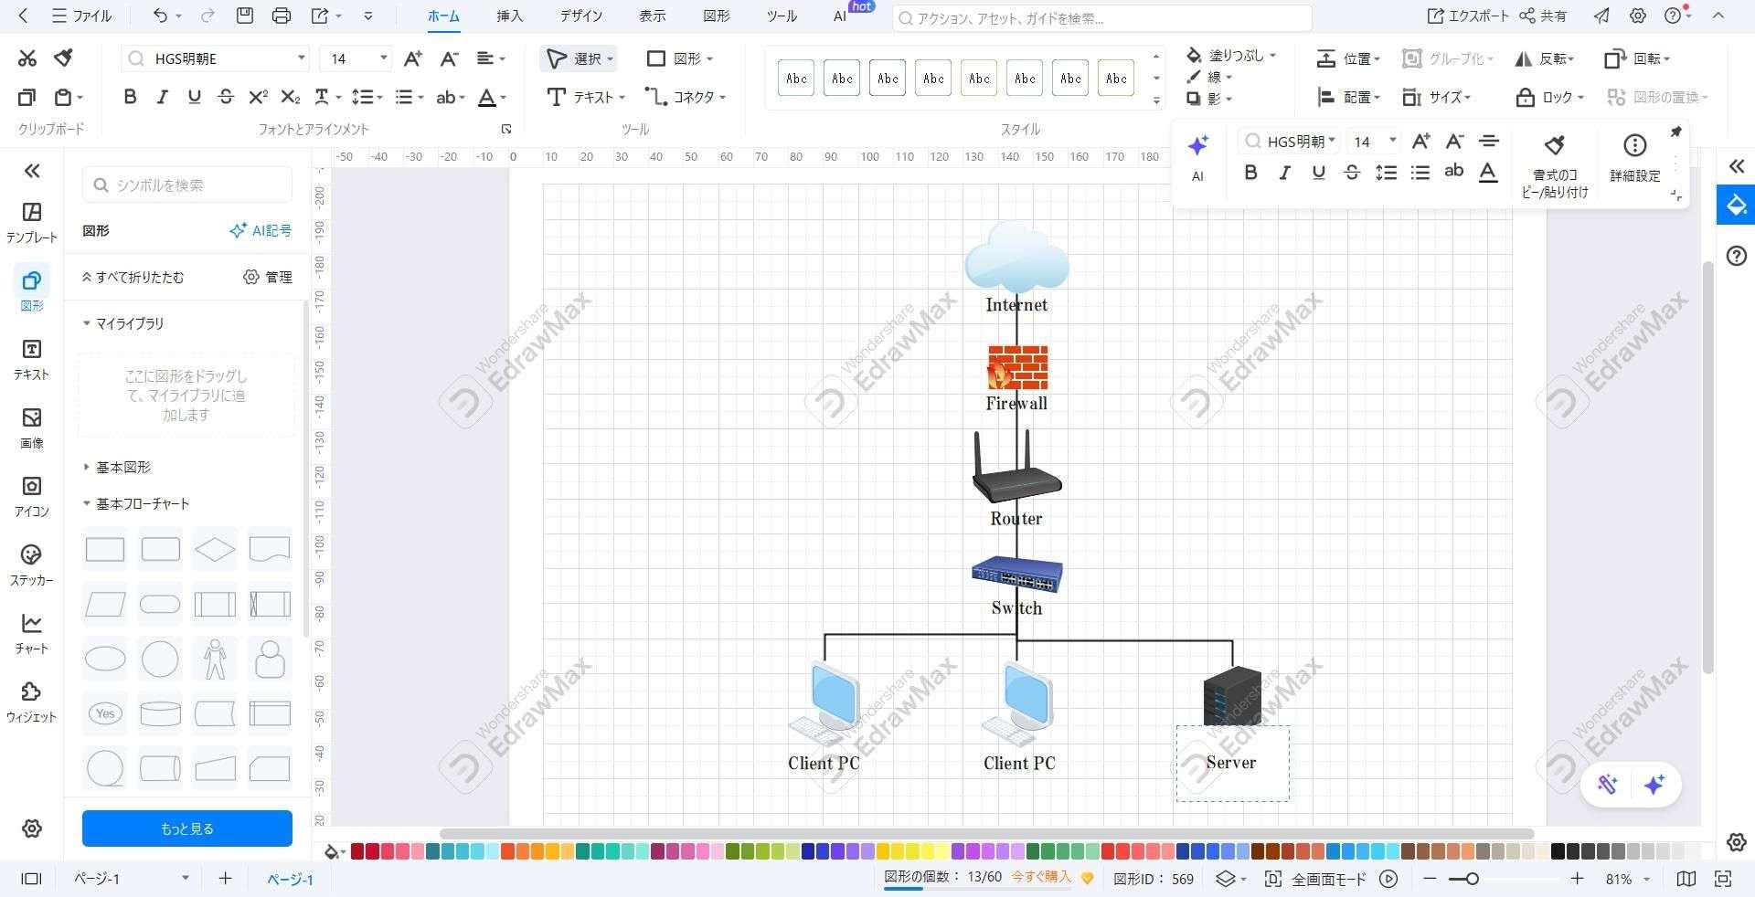Switch to the 挿入 ribbon tab

tap(508, 16)
